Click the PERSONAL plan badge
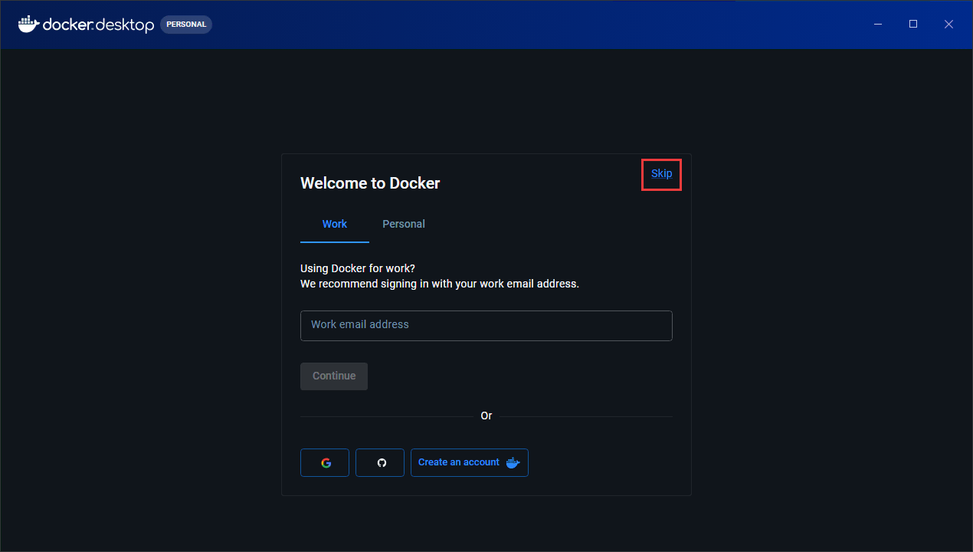This screenshot has width=973, height=552. [x=186, y=25]
